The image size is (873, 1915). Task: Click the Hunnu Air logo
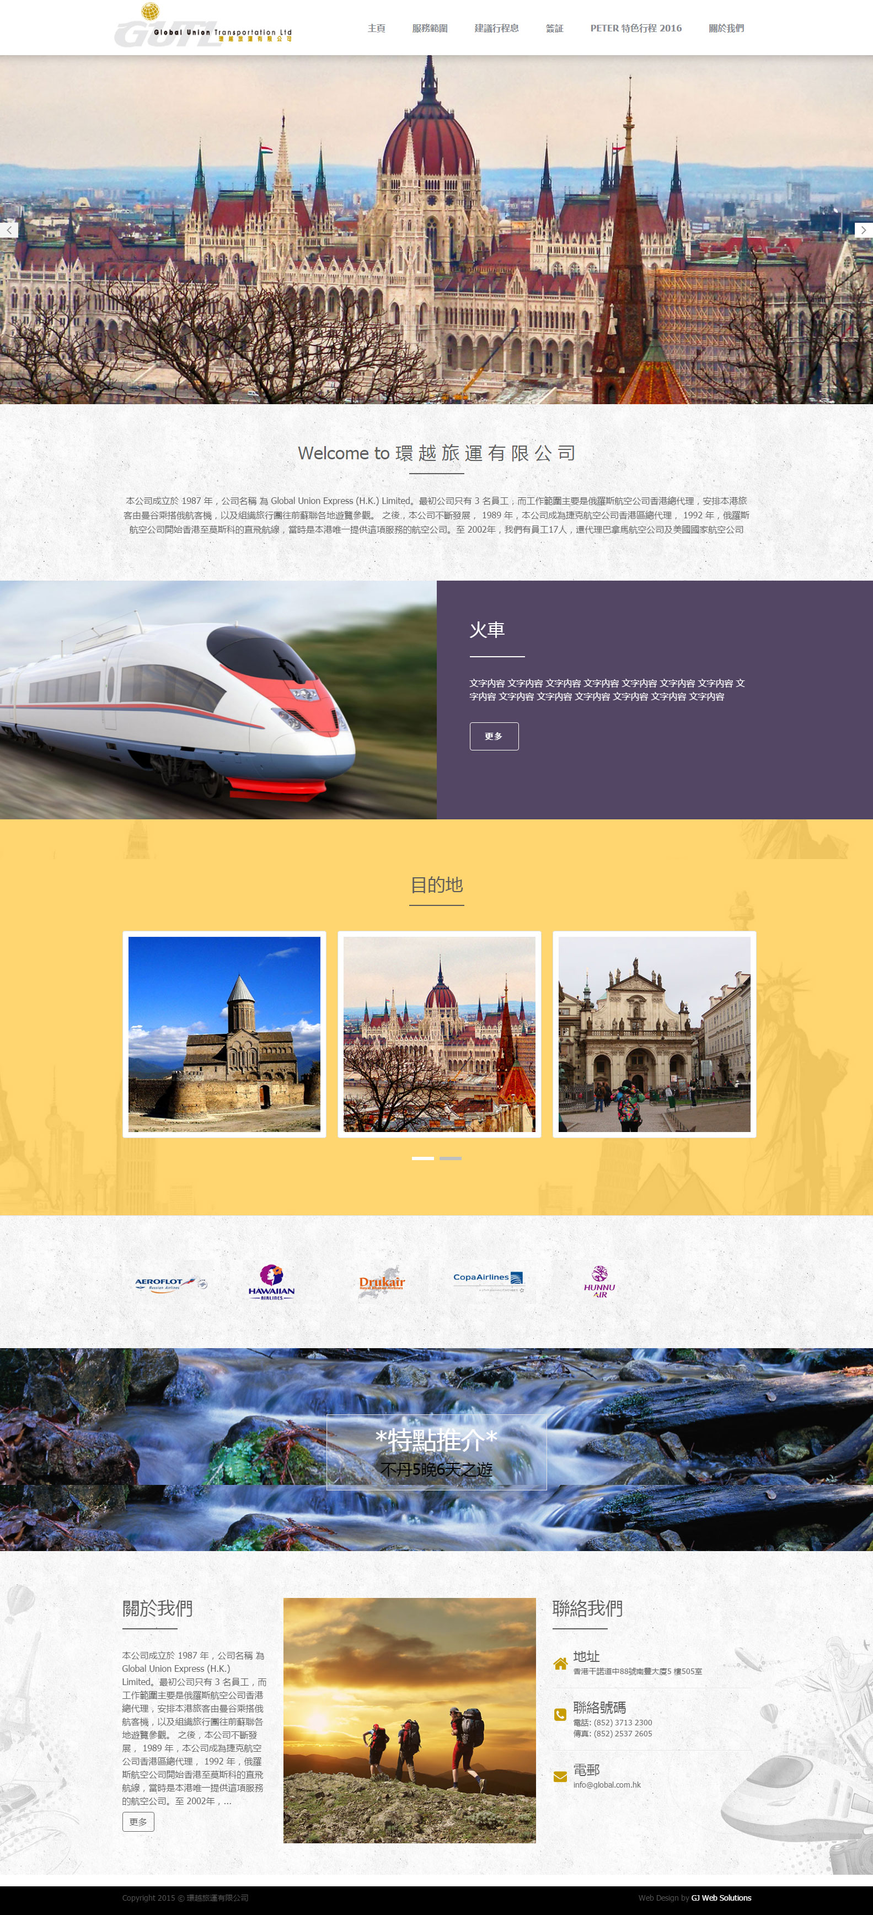(x=599, y=1281)
